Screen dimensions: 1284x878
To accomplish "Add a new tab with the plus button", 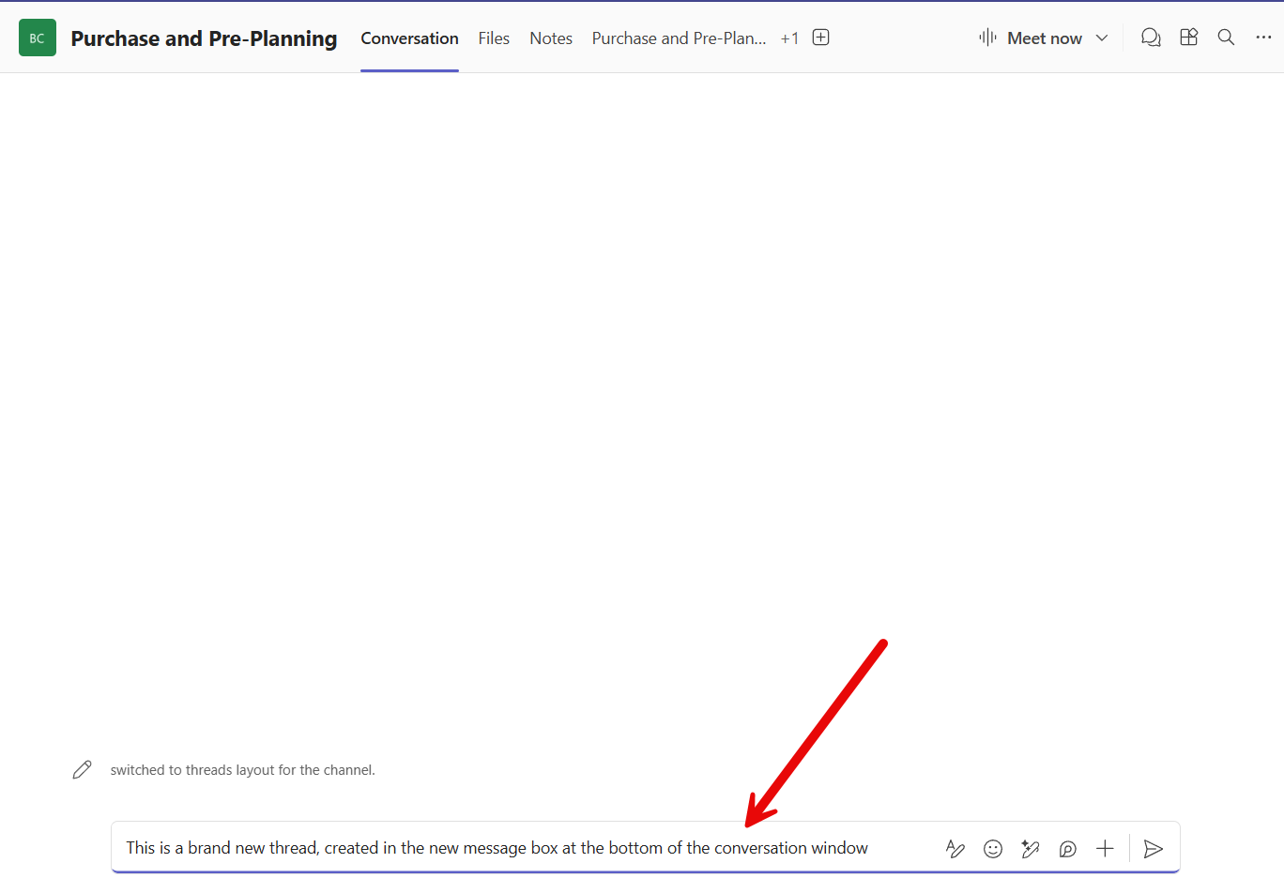I will (x=820, y=37).
